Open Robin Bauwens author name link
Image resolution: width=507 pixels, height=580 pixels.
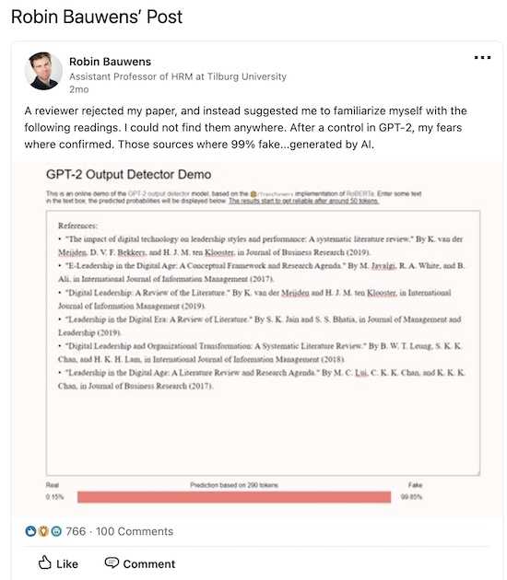point(110,62)
